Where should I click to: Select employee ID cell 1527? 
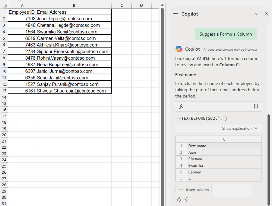point(22,84)
